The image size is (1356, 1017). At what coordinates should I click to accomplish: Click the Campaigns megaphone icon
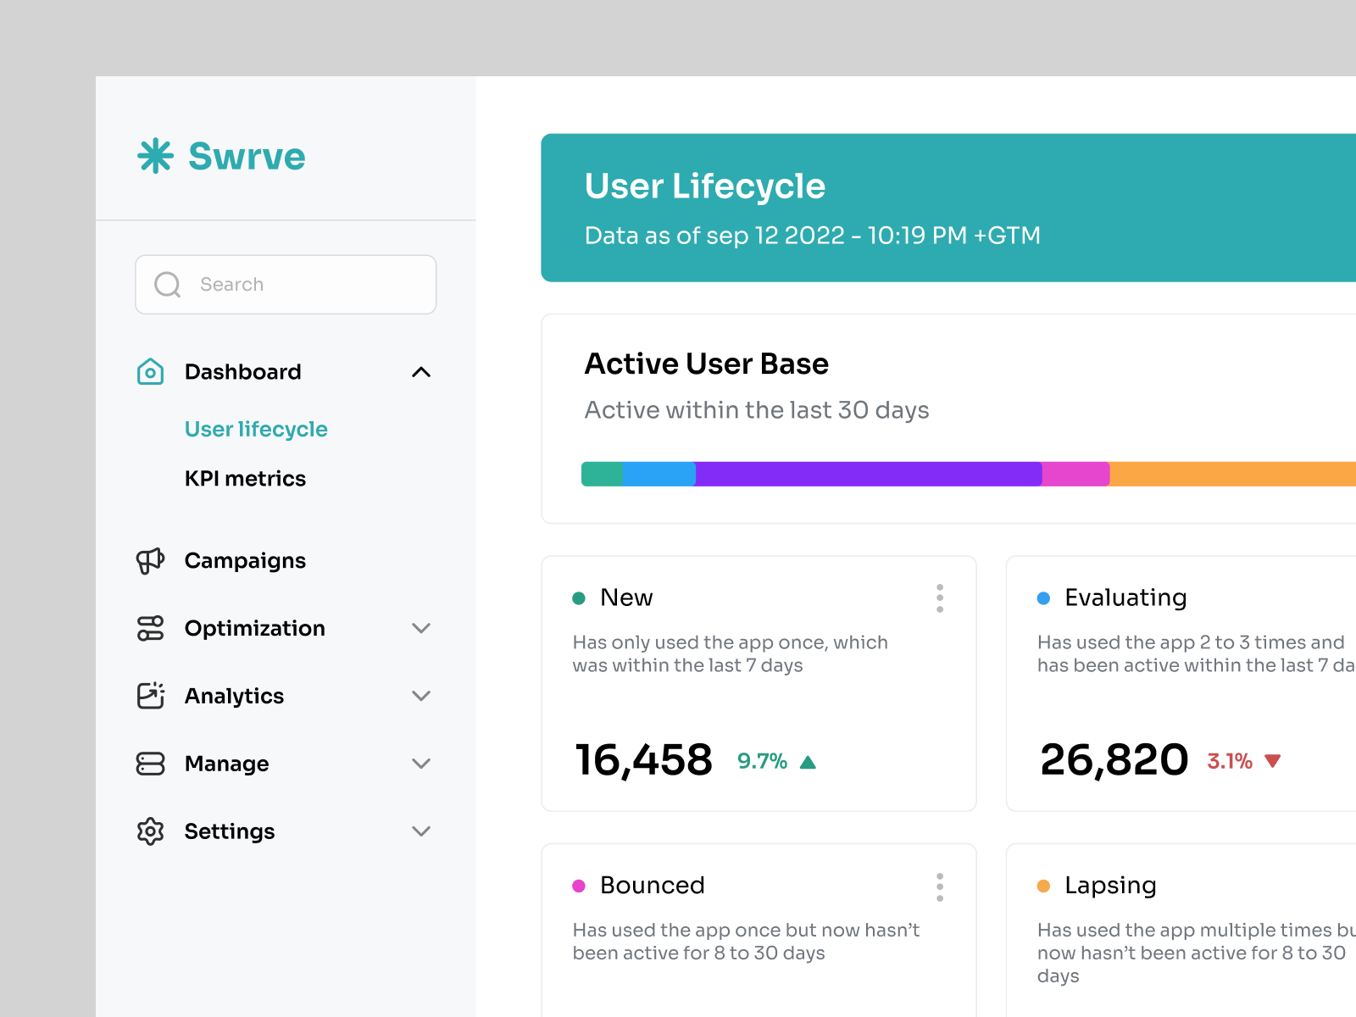pyautogui.click(x=150, y=560)
